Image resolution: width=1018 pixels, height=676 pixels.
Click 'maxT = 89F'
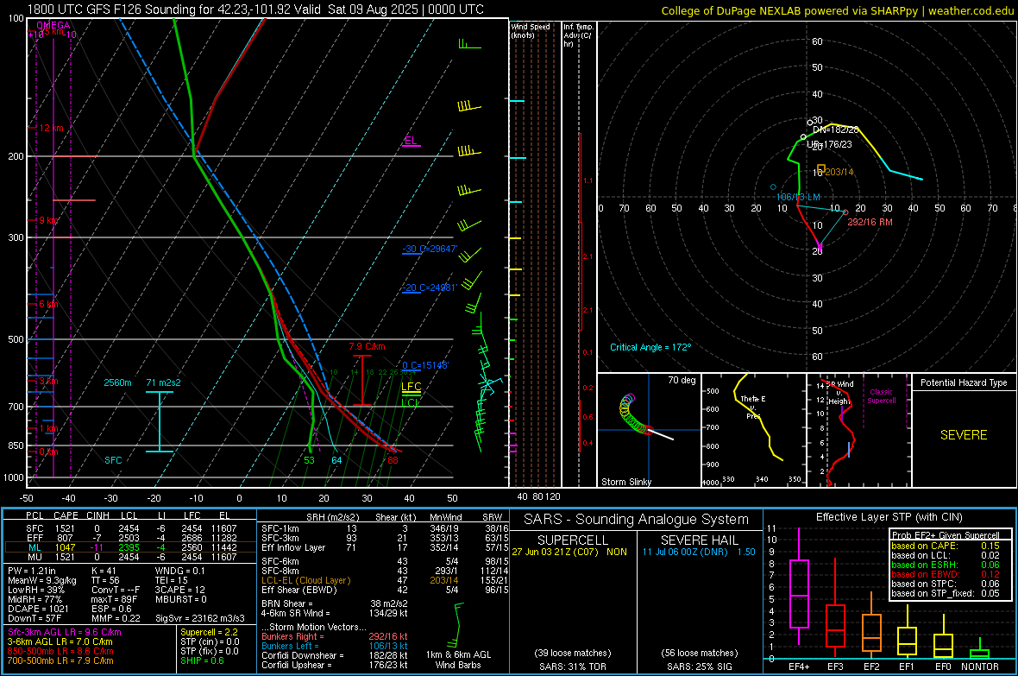click(114, 599)
